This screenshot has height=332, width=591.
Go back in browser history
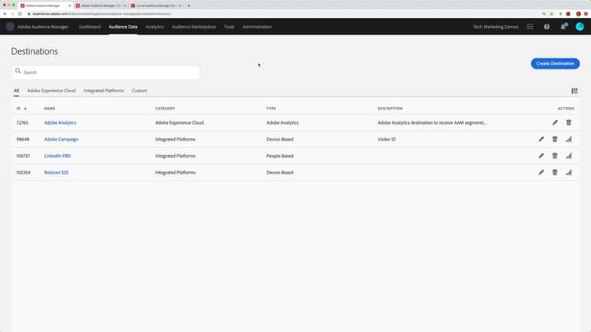5,14
